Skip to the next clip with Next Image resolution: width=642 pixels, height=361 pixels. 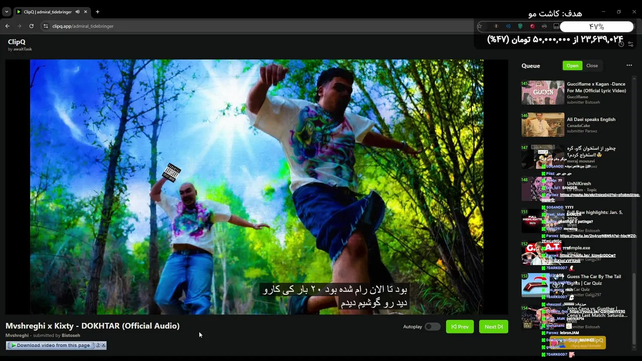[494, 326]
